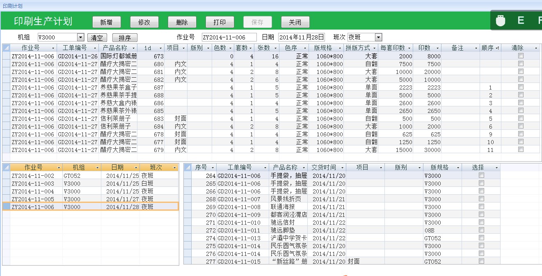Click the USB plug icon in green banner
Screen dimensions: 542x276
[500, 21]
